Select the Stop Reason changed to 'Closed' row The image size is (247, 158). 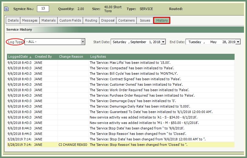click(x=121, y=134)
